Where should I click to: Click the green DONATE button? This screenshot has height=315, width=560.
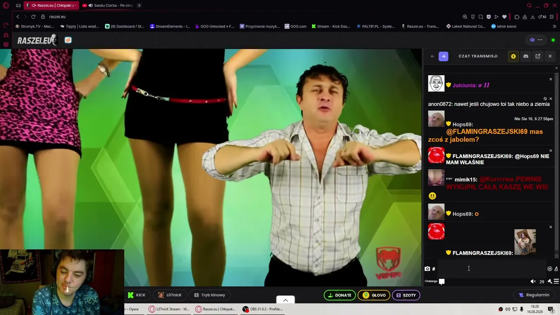(339, 295)
